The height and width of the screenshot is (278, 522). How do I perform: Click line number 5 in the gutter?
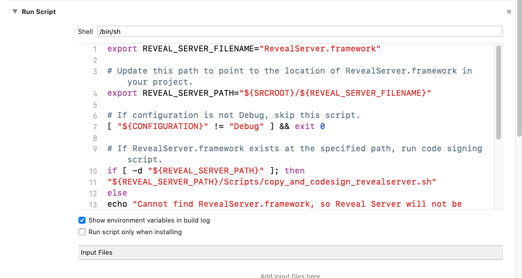click(95, 105)
